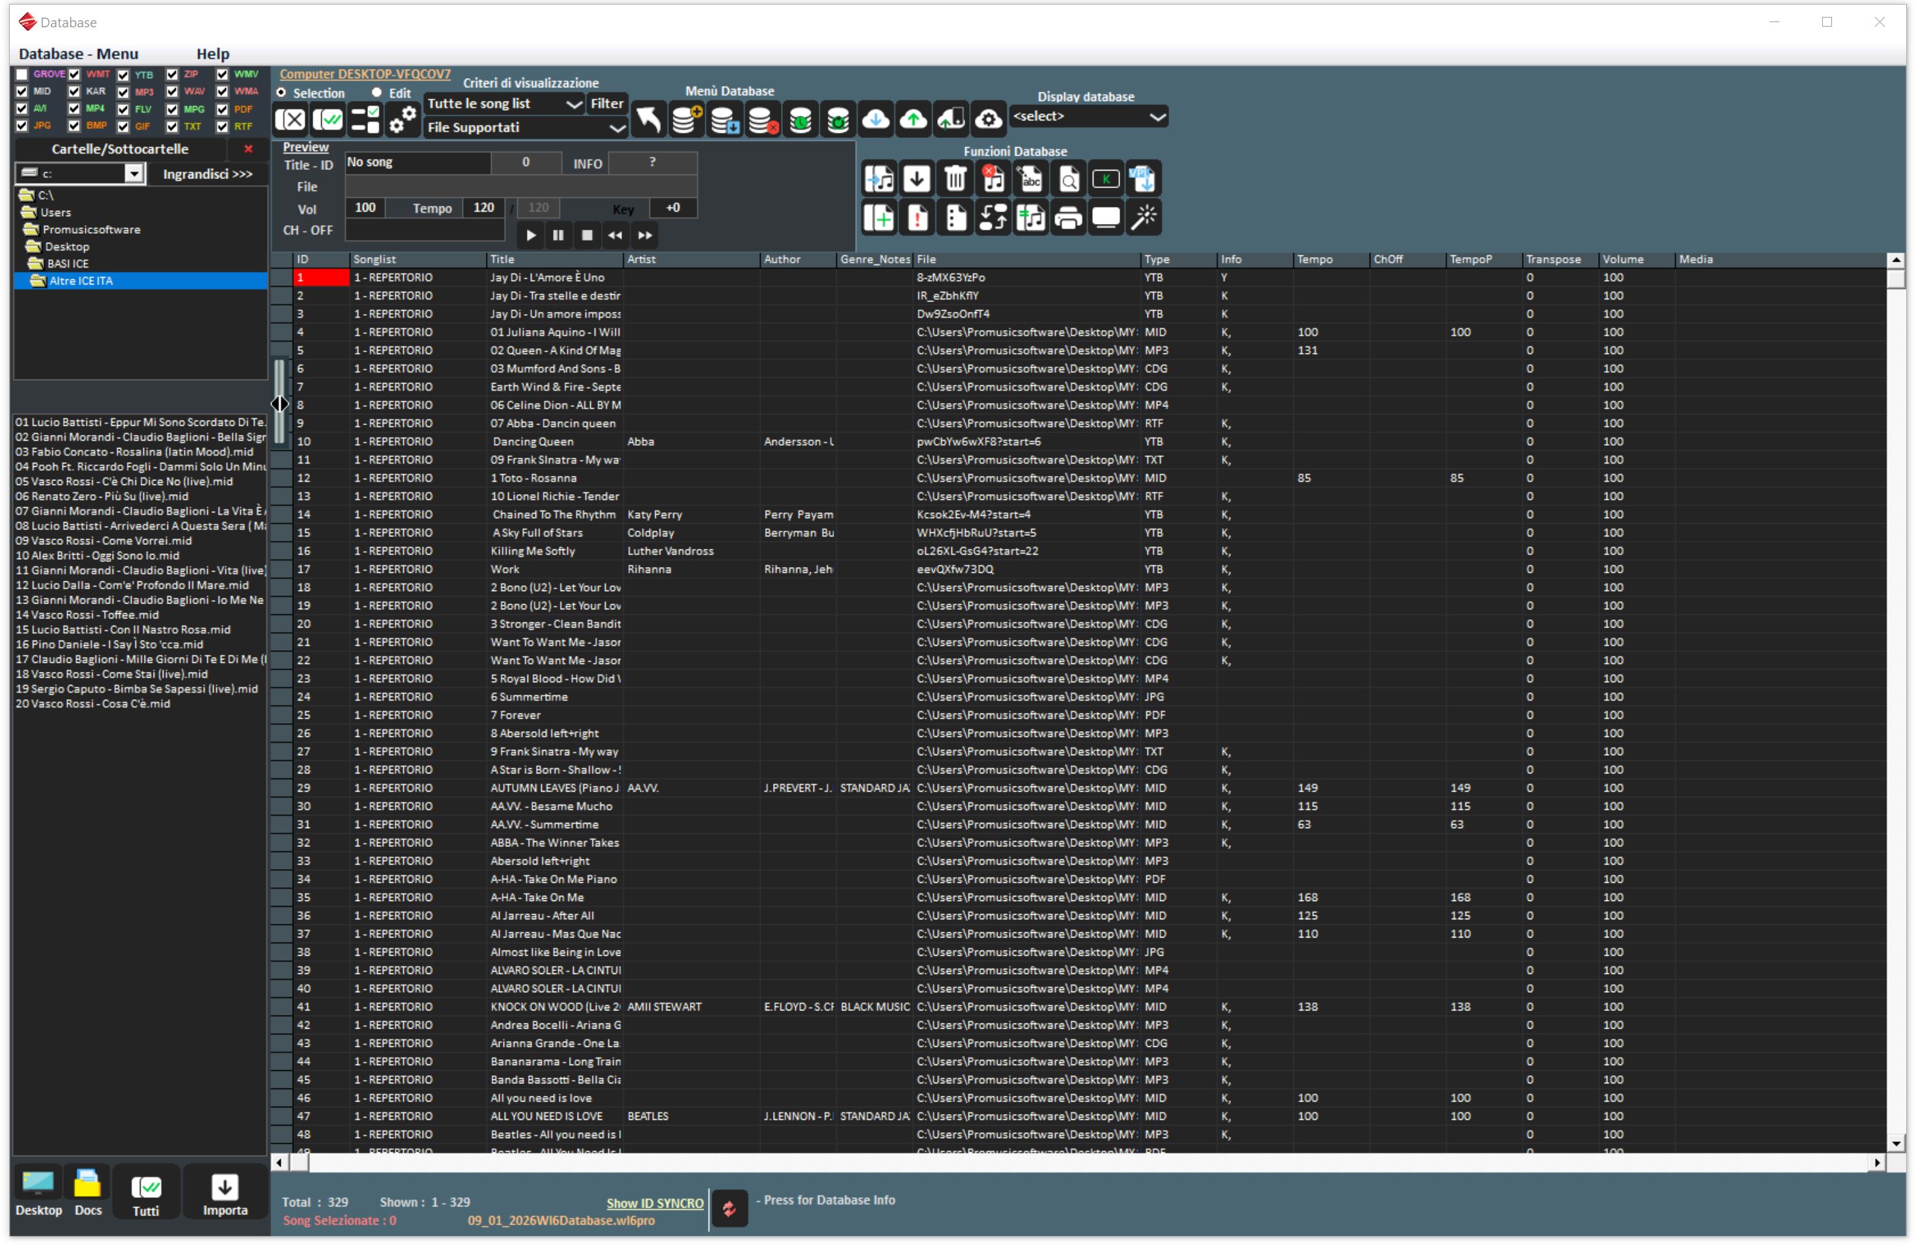Click the vertical panel splitter handle
Screen dimensions: 1931x1250
tap(280, 403)
